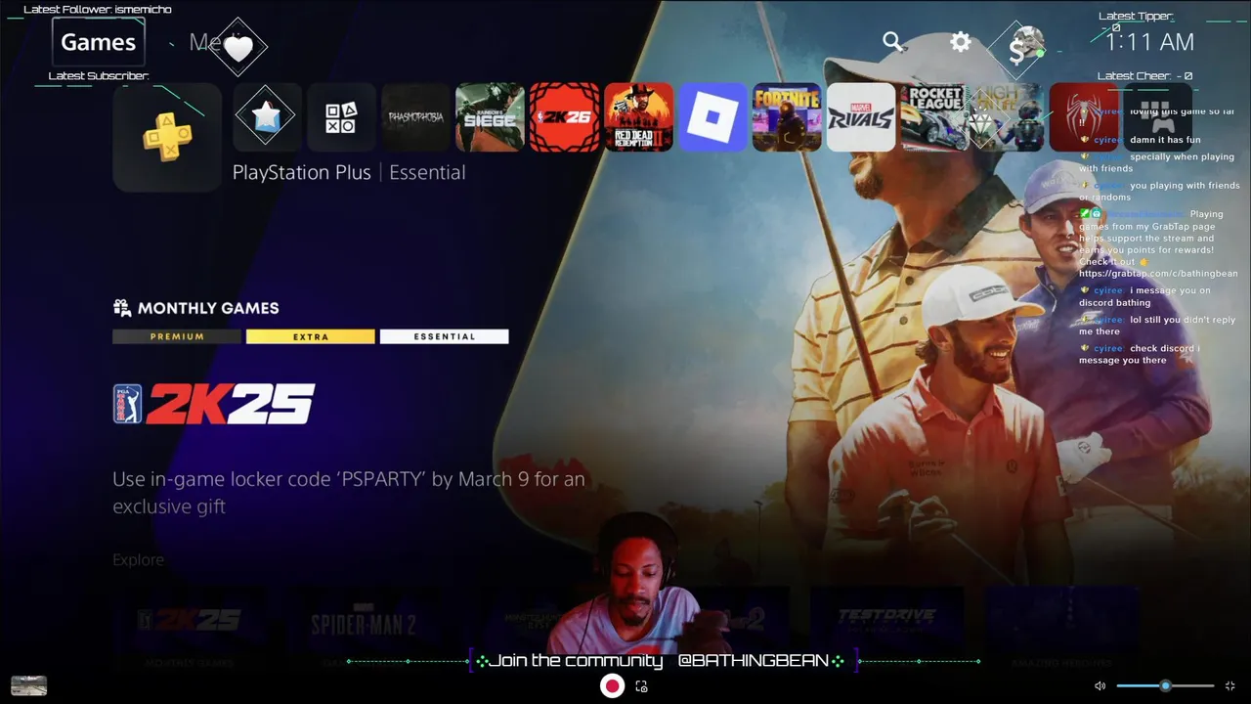Open the Game Library shapes icon
The height and width of the screenshot is (704, 1251).
pyautogui.click(x=341, y=117)
